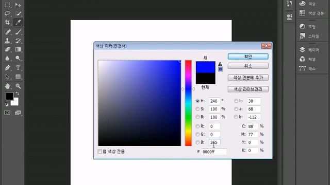Open 색상 라이브러리 color libraries
330x185 pixels.
click(248, 89)
